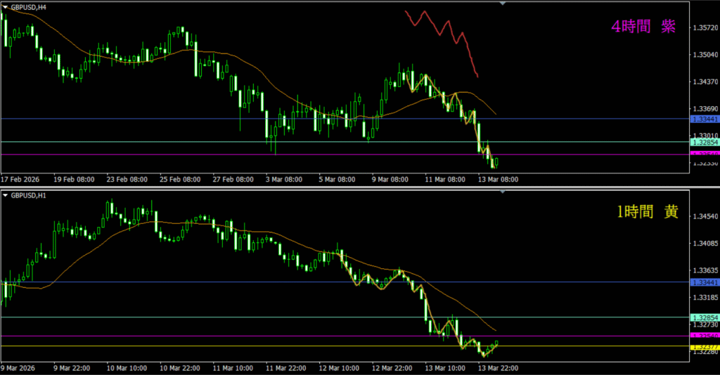Click the '17 Feb 2026' date label on H4 axis

point(21,179)
